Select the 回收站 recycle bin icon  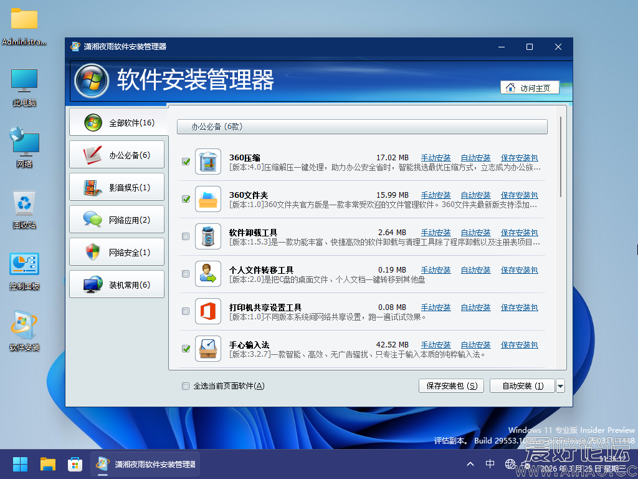[x=24, y=210]
